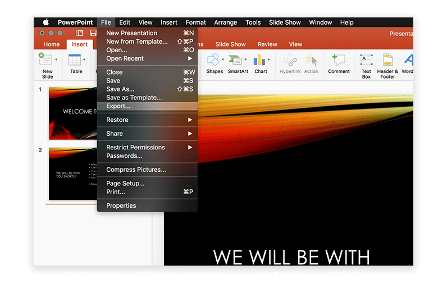
Task: Select Compress Pictures... menu item
Action: coord(136,170)
